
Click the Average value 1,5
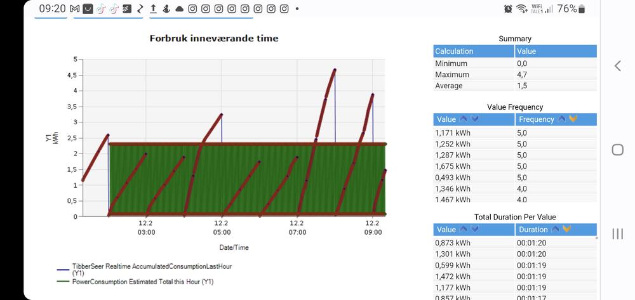point(522,86)
